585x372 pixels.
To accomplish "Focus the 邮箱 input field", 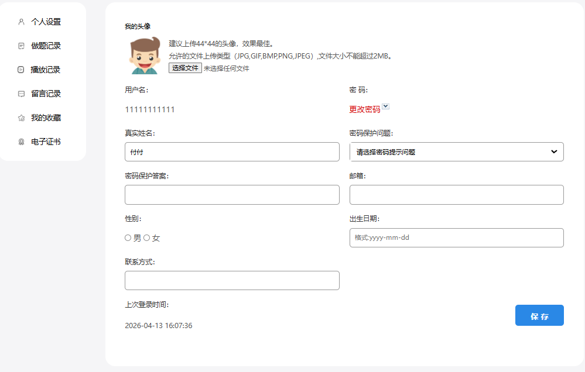I will 456,195.
